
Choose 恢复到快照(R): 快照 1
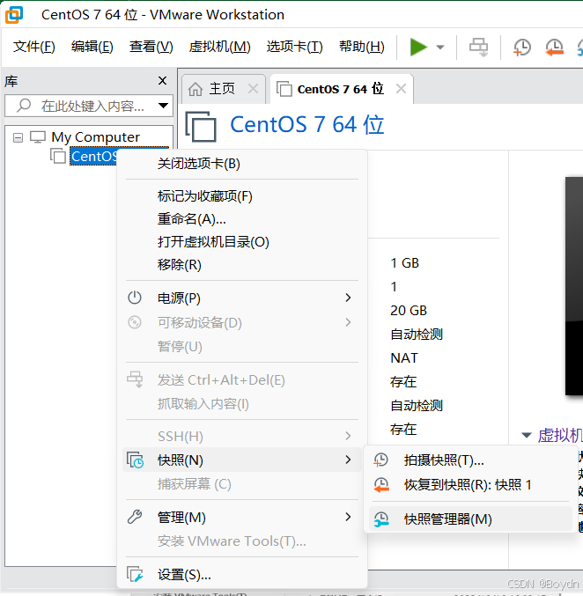tap(471, 484)
